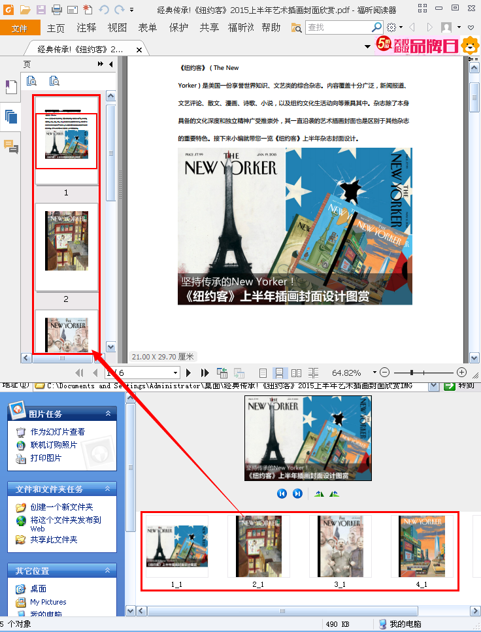Click the undo arrow icon
The width and height of the screenshot is (481, 632).
click(x=104, y=9)
